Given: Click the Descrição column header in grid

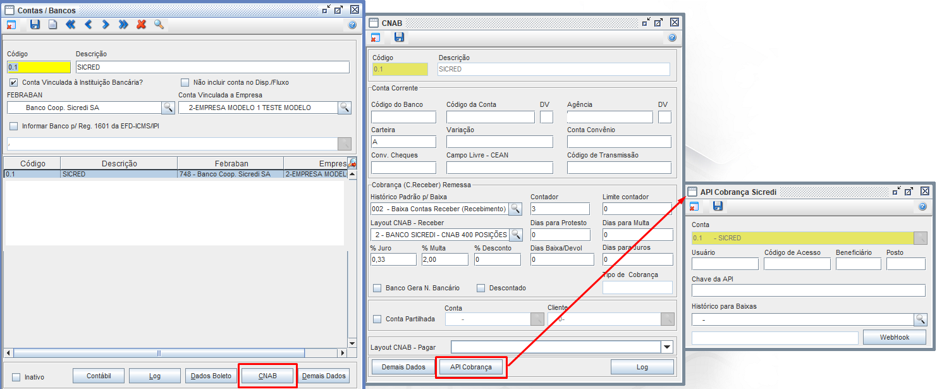Looking at the screenshot, I should pyautogui.click(x=119, y=163).
